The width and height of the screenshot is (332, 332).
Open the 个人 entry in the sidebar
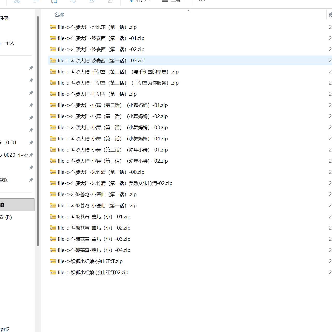point(7,43)
